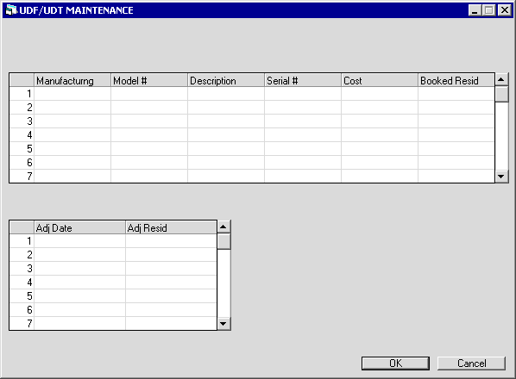This screenshot has height=379, width=516.
Task: Click the upper table's vertical scrollbar thumb
Action: [501, 94]
